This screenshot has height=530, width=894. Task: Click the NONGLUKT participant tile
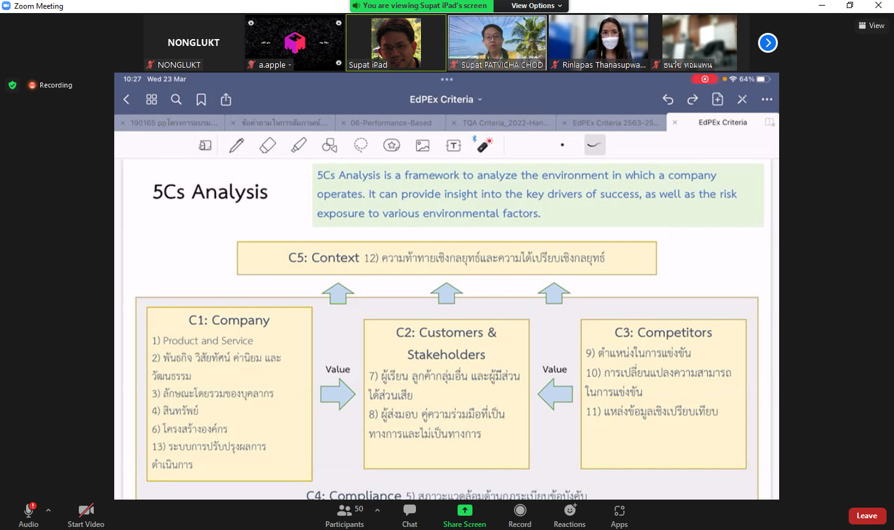pyautogui.click(x=194, y=43)
